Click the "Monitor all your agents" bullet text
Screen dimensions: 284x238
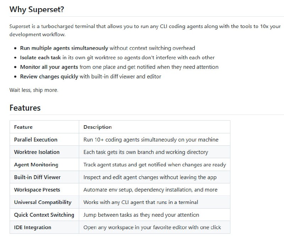click(49, 67)
